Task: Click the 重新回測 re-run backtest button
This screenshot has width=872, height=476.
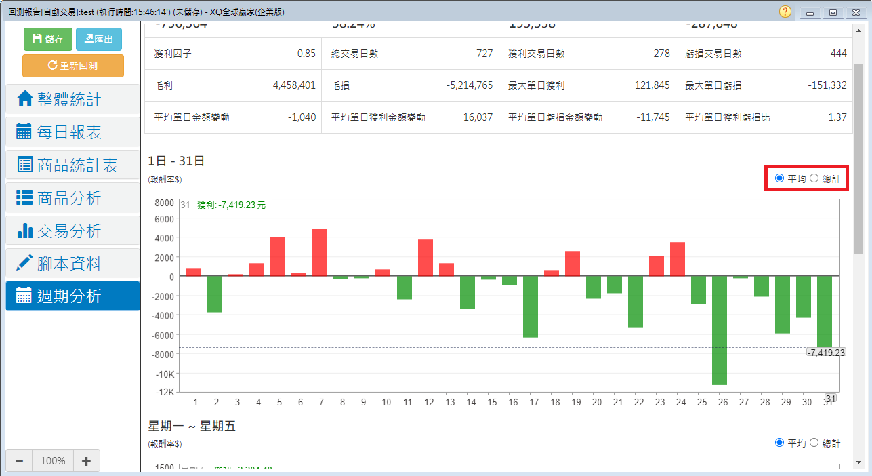Action: [73, 66]
